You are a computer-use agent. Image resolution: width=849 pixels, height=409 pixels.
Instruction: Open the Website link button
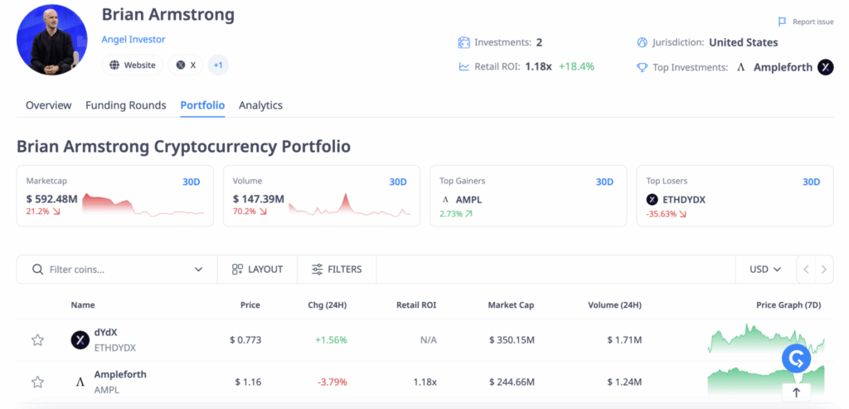(x=132, y=65)
